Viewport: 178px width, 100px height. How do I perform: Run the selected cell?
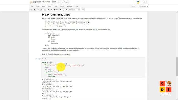(x=56, y=10)
